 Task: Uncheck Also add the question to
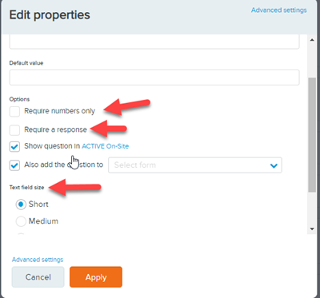[14, 165]
